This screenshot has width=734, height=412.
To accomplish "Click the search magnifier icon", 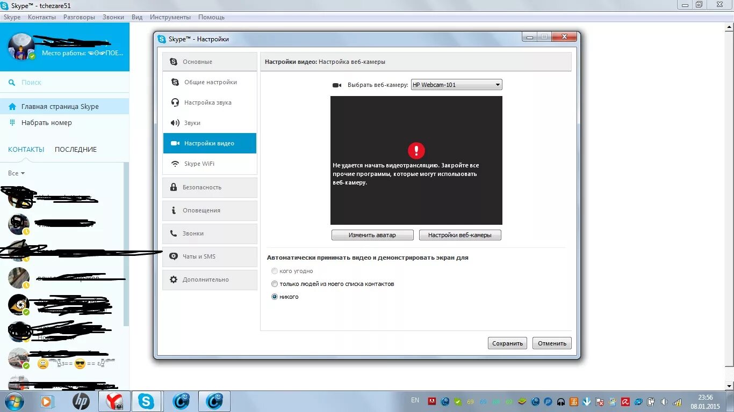I will [x=12, y=82].
